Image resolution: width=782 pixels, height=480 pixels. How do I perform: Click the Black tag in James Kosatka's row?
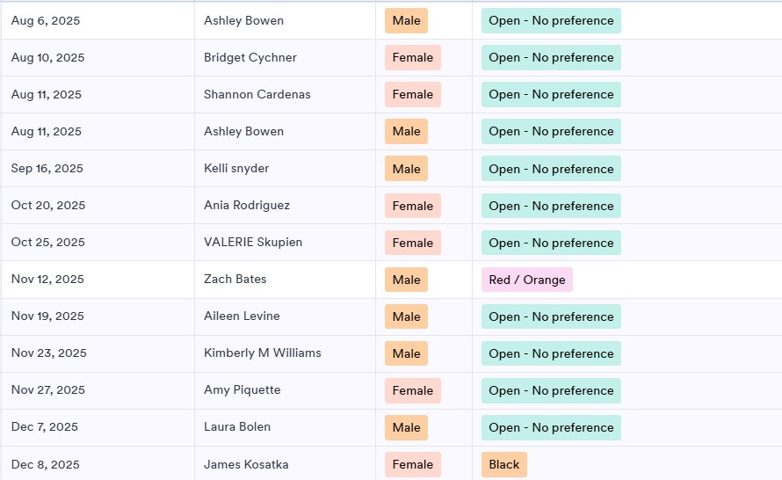coord(503,464)
